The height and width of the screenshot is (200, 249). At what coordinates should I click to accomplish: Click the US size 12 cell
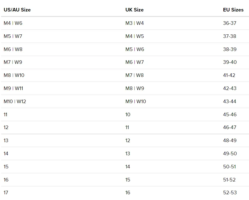(x=6, y=127)
